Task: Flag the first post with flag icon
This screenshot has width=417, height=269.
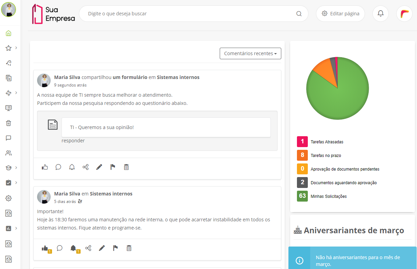Action: pos(113,167)
